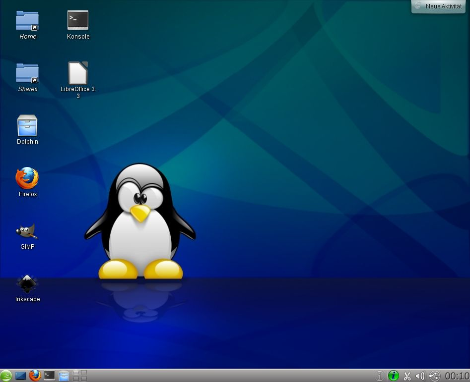Click the Neue Aktivität button

click(x=438, y=6)
